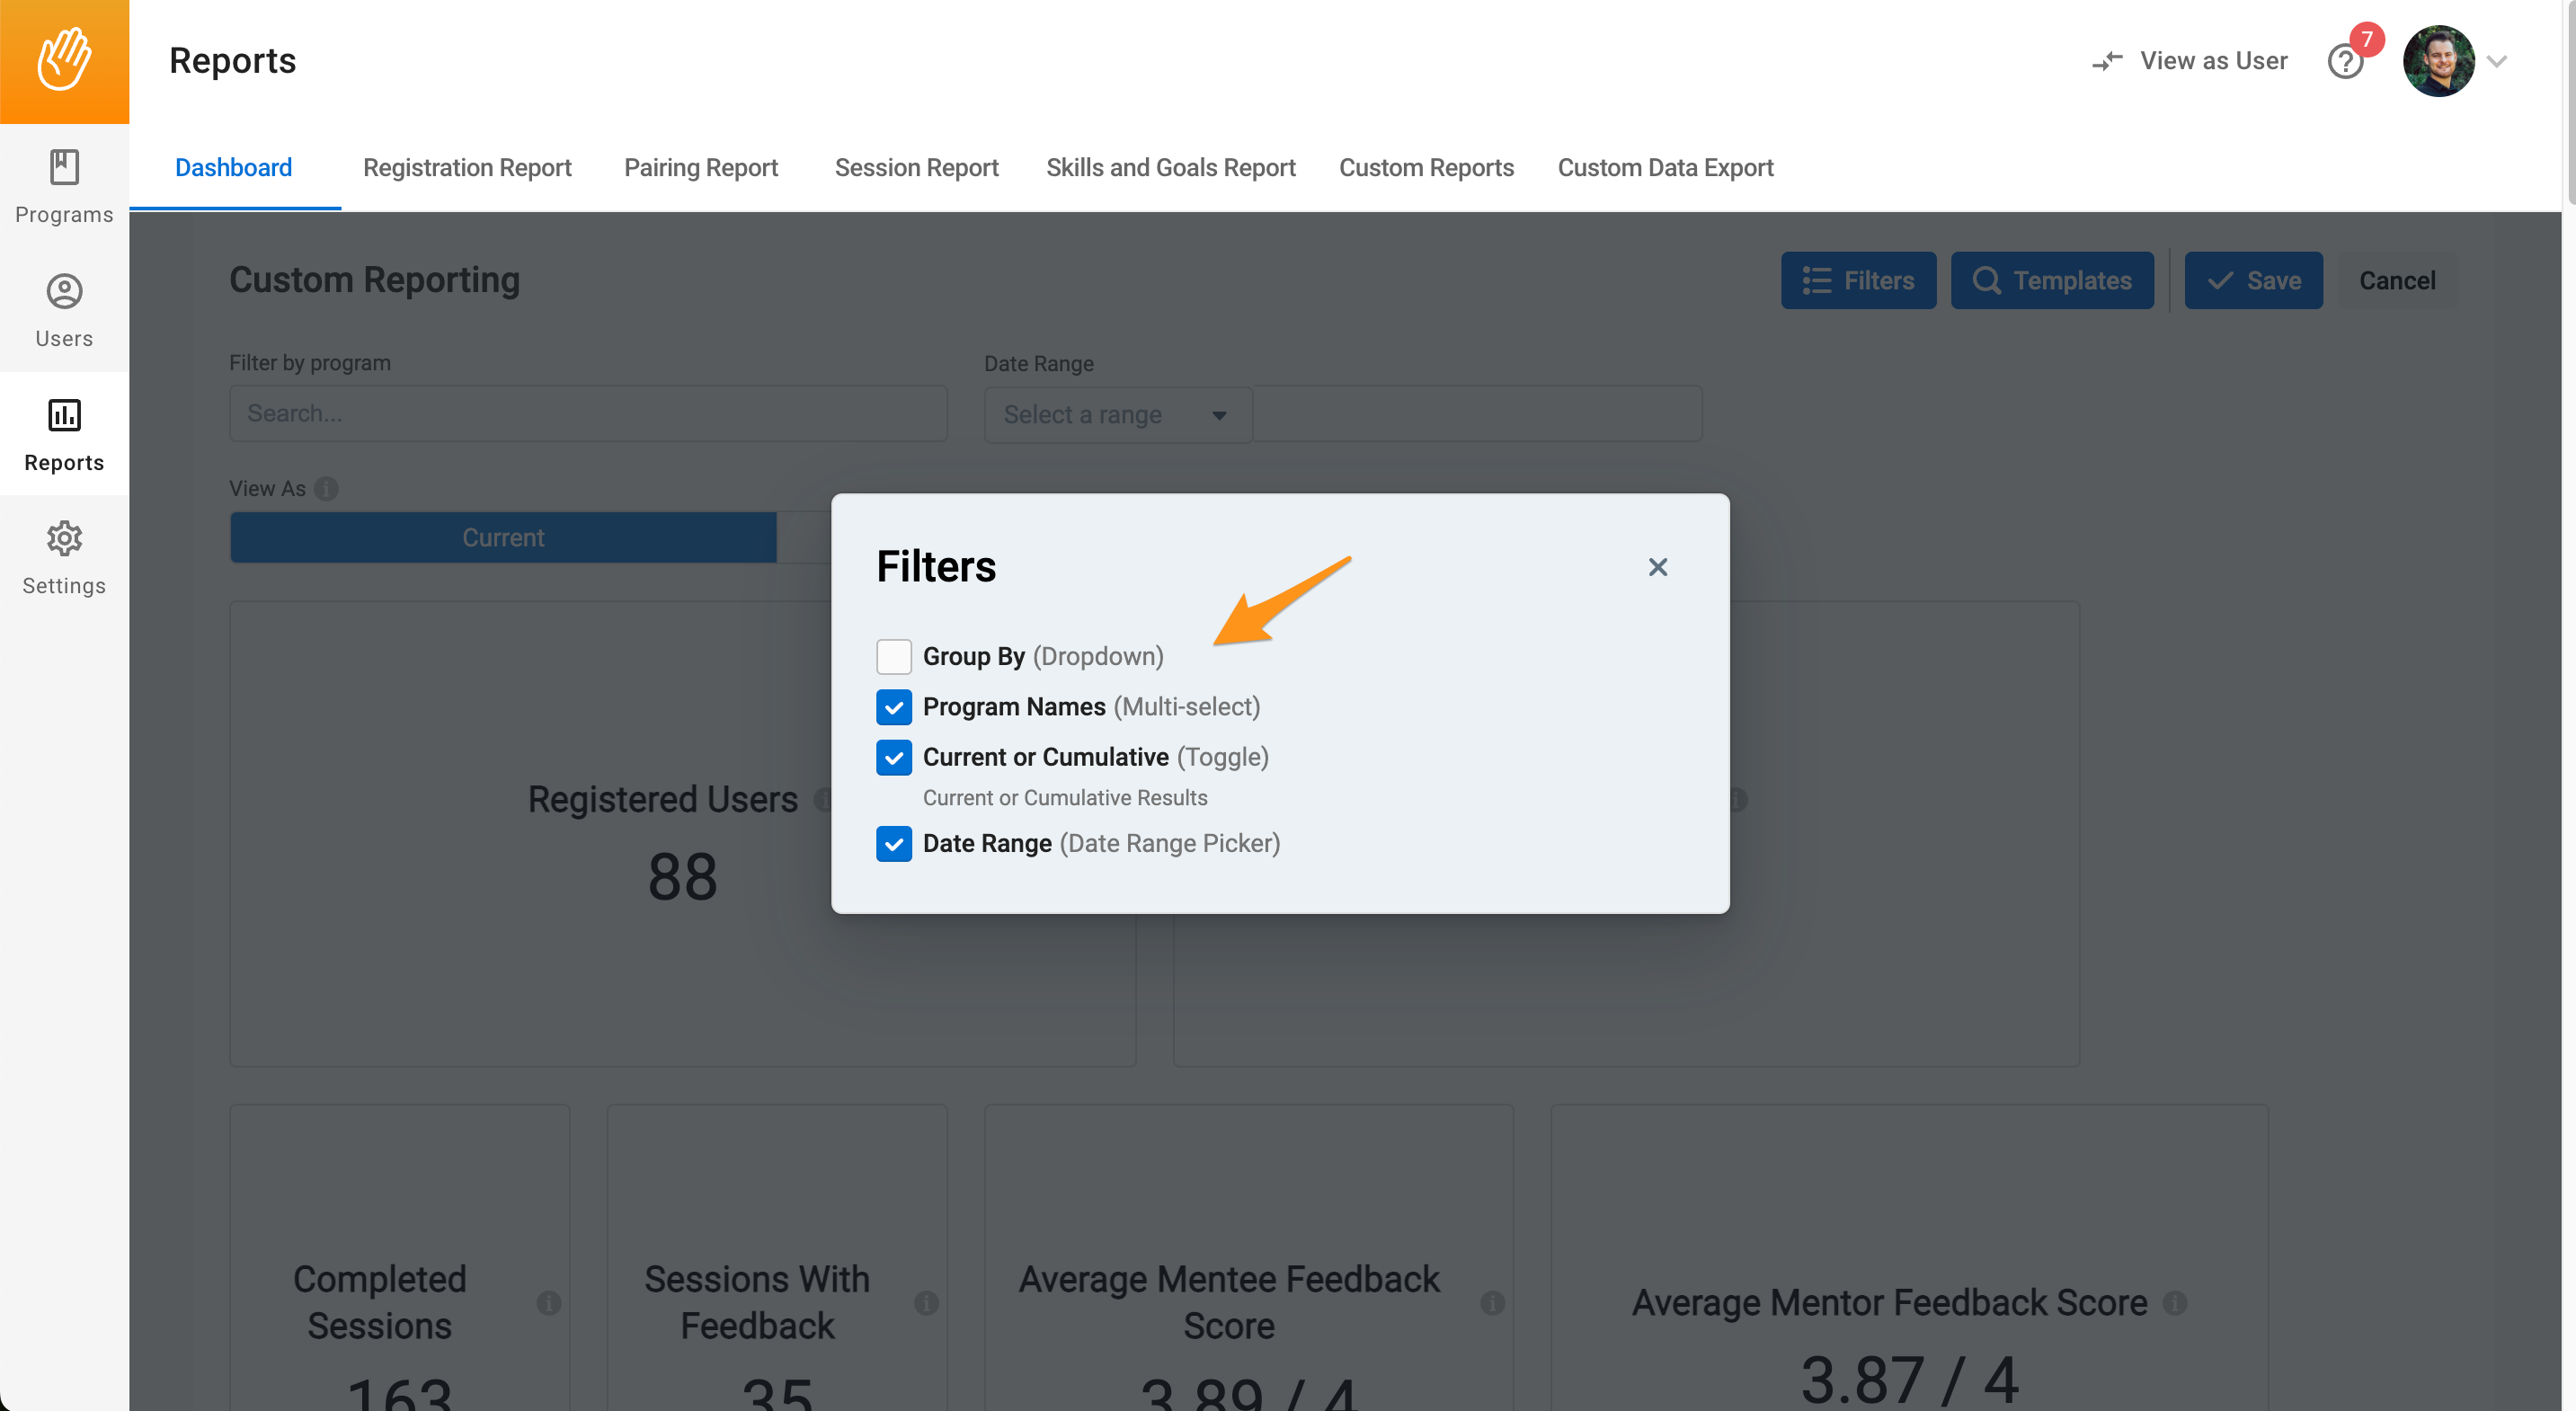This screenshot has width=2576, height=1411.
Task: Click the orange hand logo
Action: coord(64,61)
